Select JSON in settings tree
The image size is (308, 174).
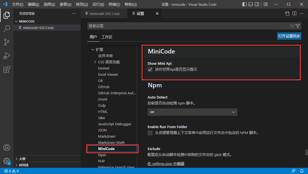(102, 130)
